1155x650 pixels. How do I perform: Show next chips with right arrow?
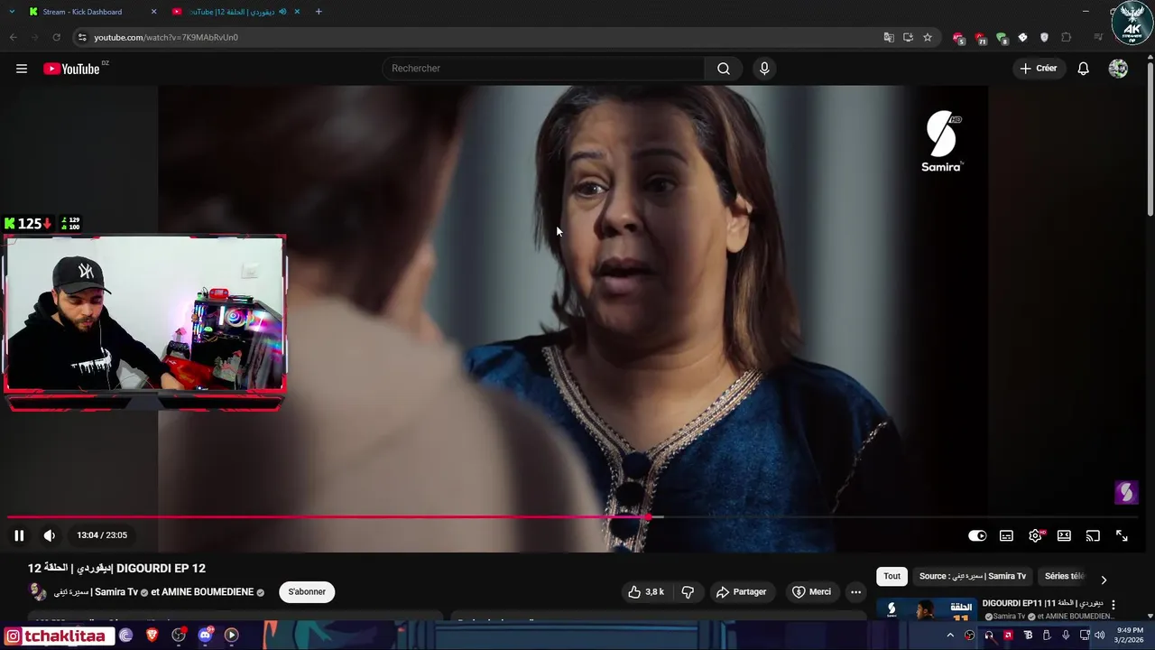(x=1104, y=580)
